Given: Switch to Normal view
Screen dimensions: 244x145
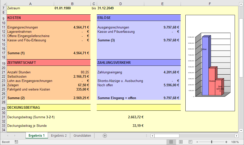Looking at the screenshot, I should [171, 142].
